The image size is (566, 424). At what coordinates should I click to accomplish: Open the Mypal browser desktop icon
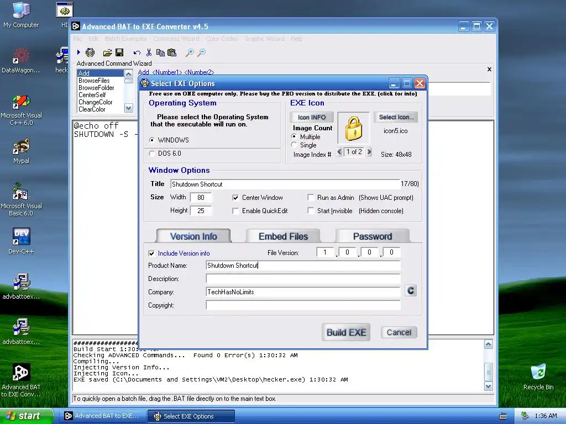point(21,151)
